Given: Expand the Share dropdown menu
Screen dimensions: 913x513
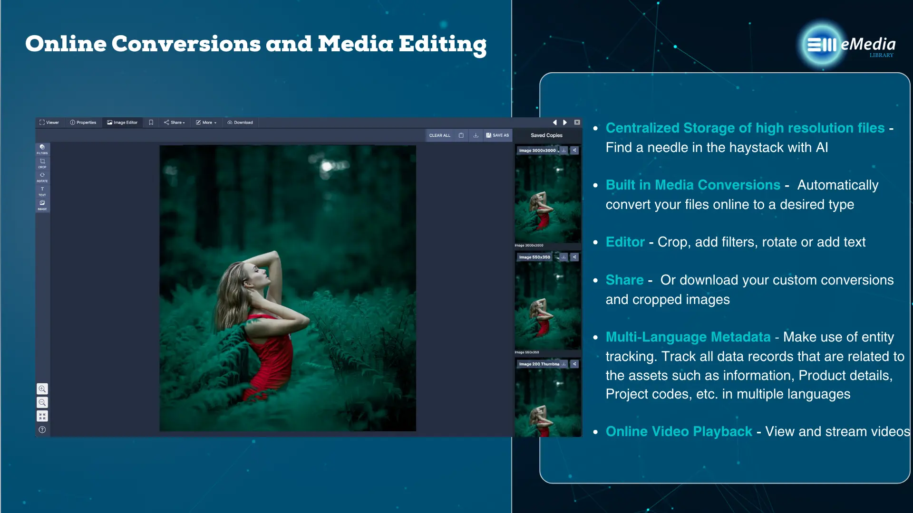Looking at the screenshot, I should (x=175, y=123).
